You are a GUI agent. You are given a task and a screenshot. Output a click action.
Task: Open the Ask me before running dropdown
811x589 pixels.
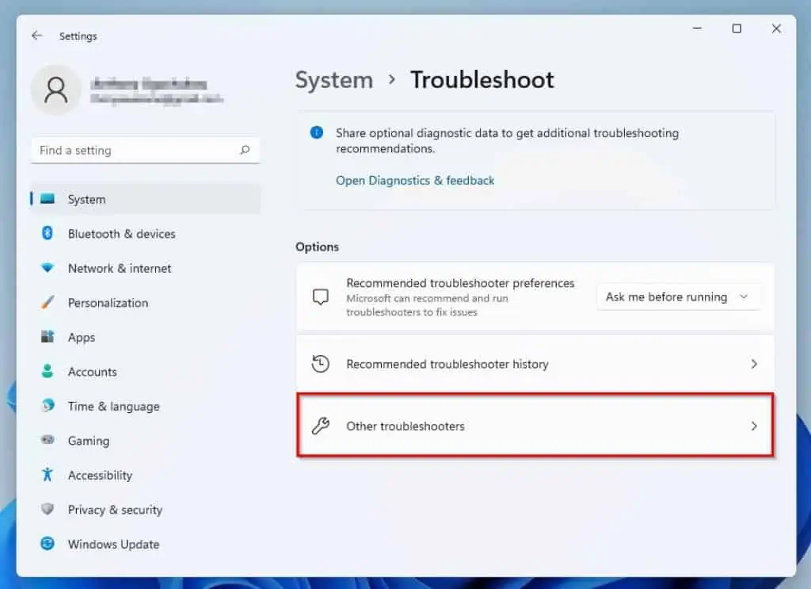coord(678,296)
